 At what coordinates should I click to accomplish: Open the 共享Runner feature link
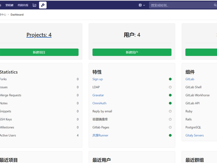pos(100,135)
